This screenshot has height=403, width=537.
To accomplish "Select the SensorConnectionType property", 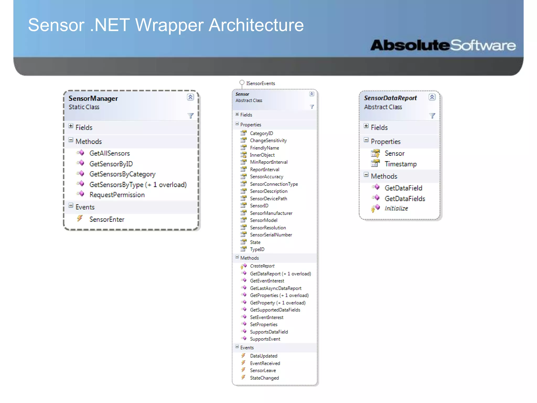I will tap(274, 184).
